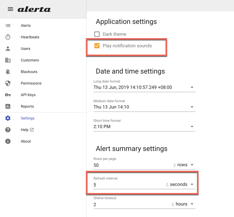Select the Blackouts muted-bell icon
The width and height of the screenshot is (234, 217).
tap(8, 72)
